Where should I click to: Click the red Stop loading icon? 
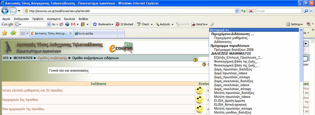click(251, 11)
